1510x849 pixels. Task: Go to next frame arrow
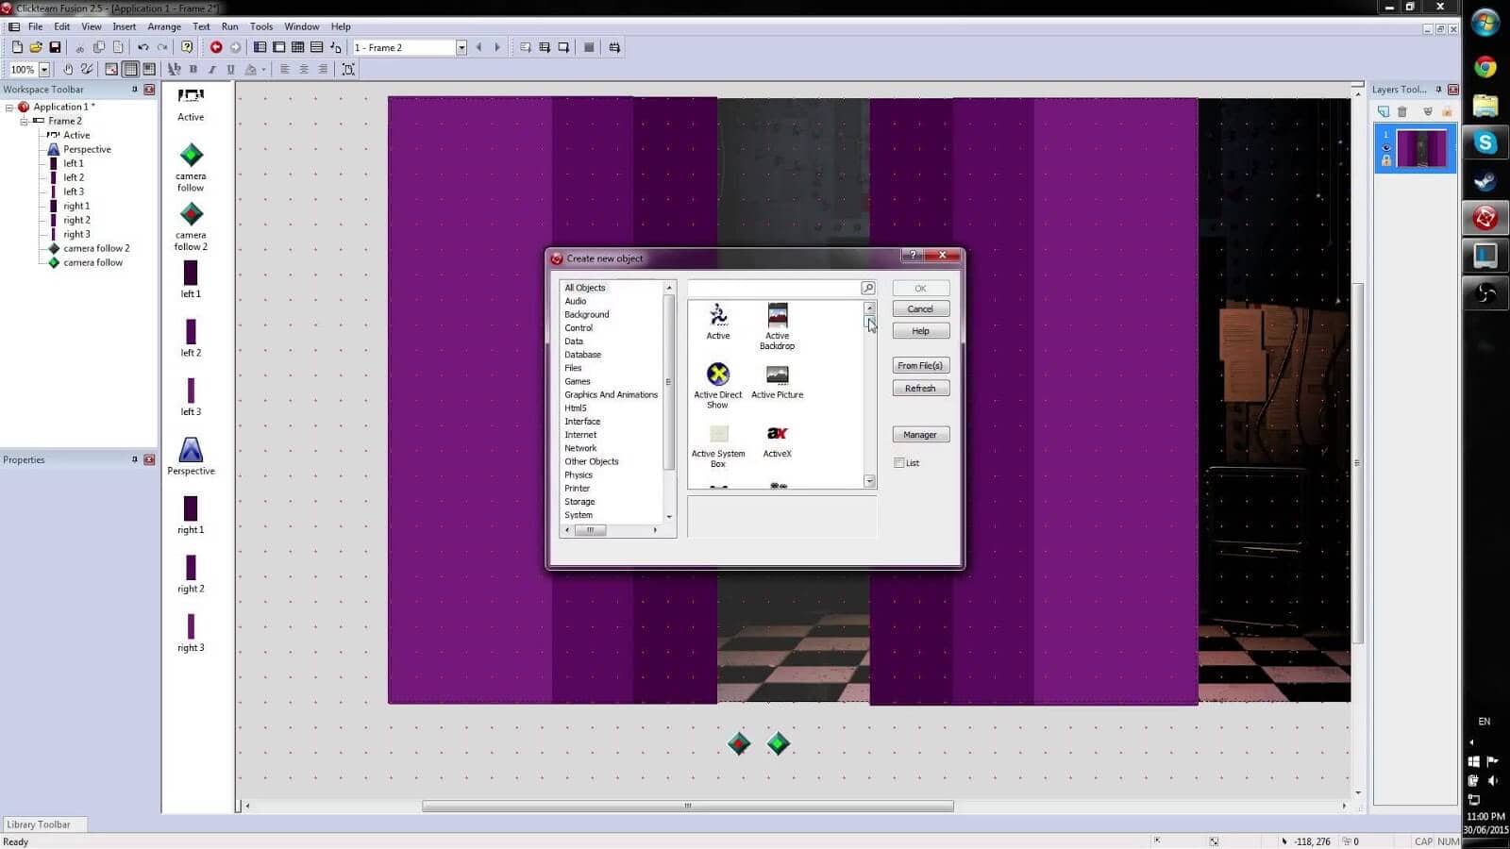pos(497,47)
